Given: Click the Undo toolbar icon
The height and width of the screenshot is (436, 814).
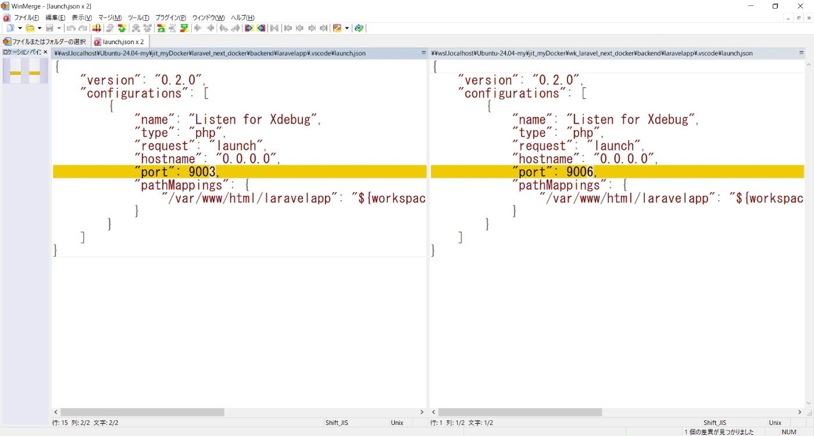Looking at the screenshot, I should click(71, 28).
